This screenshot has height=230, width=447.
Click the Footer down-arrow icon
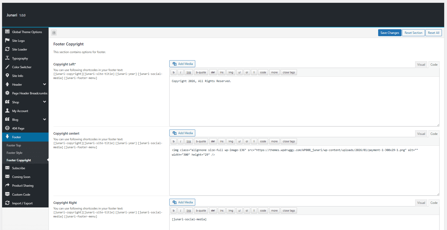(x=7, y=137)
